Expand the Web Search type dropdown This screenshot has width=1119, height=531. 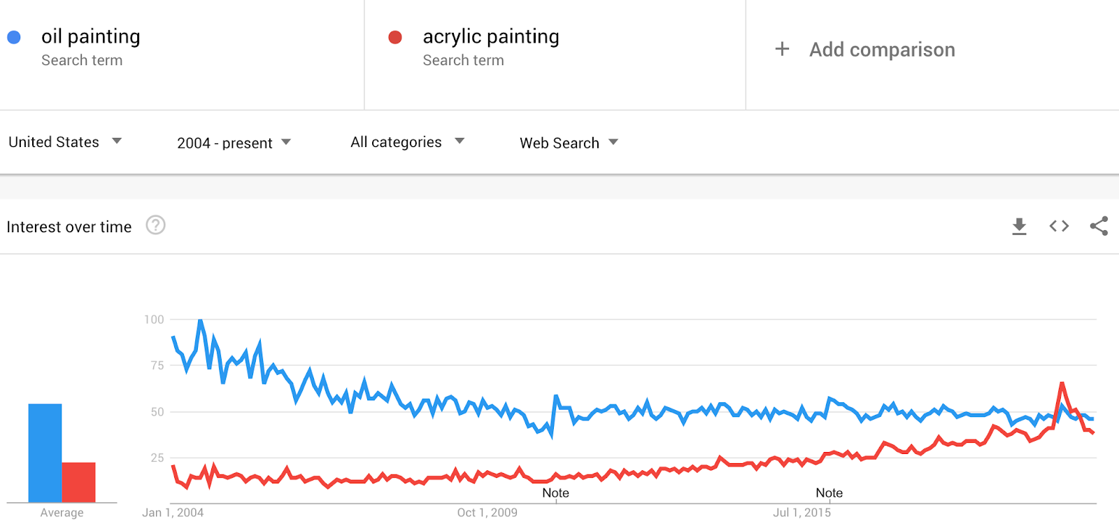pyautogui.click(x=569, y=143)
